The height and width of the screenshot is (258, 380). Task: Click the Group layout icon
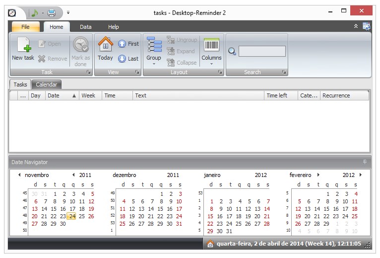pyautogui.click(x=154, y=44)
